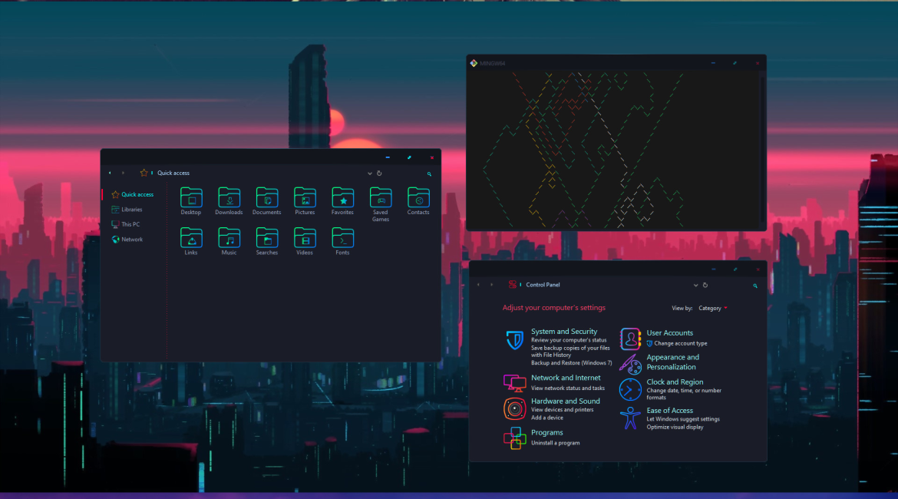Image resolution: width=898 pixels, height=499 pixels.
Task: Select This PC in the navigation pane
Action: pyautogui.click(x=130, y=224)
